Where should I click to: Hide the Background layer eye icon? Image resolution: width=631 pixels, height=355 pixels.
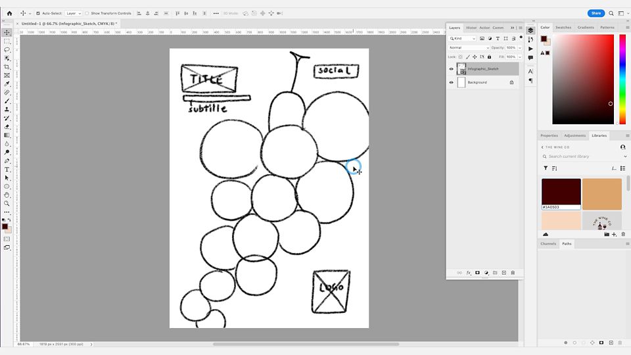click(451, 83)
